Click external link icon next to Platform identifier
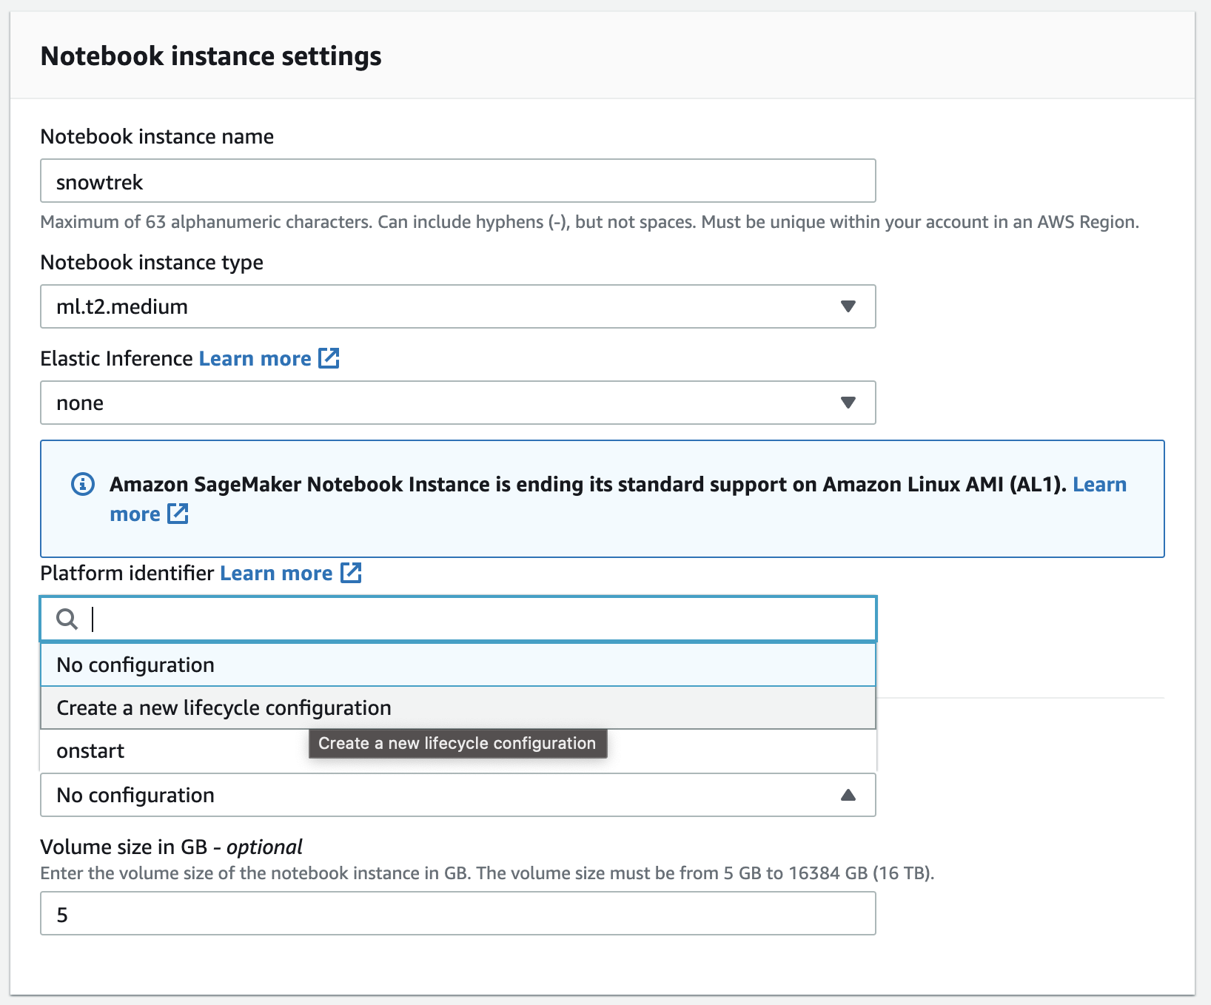The height and width of the screenshot is (1005, 1211). (x=351, y=573)
